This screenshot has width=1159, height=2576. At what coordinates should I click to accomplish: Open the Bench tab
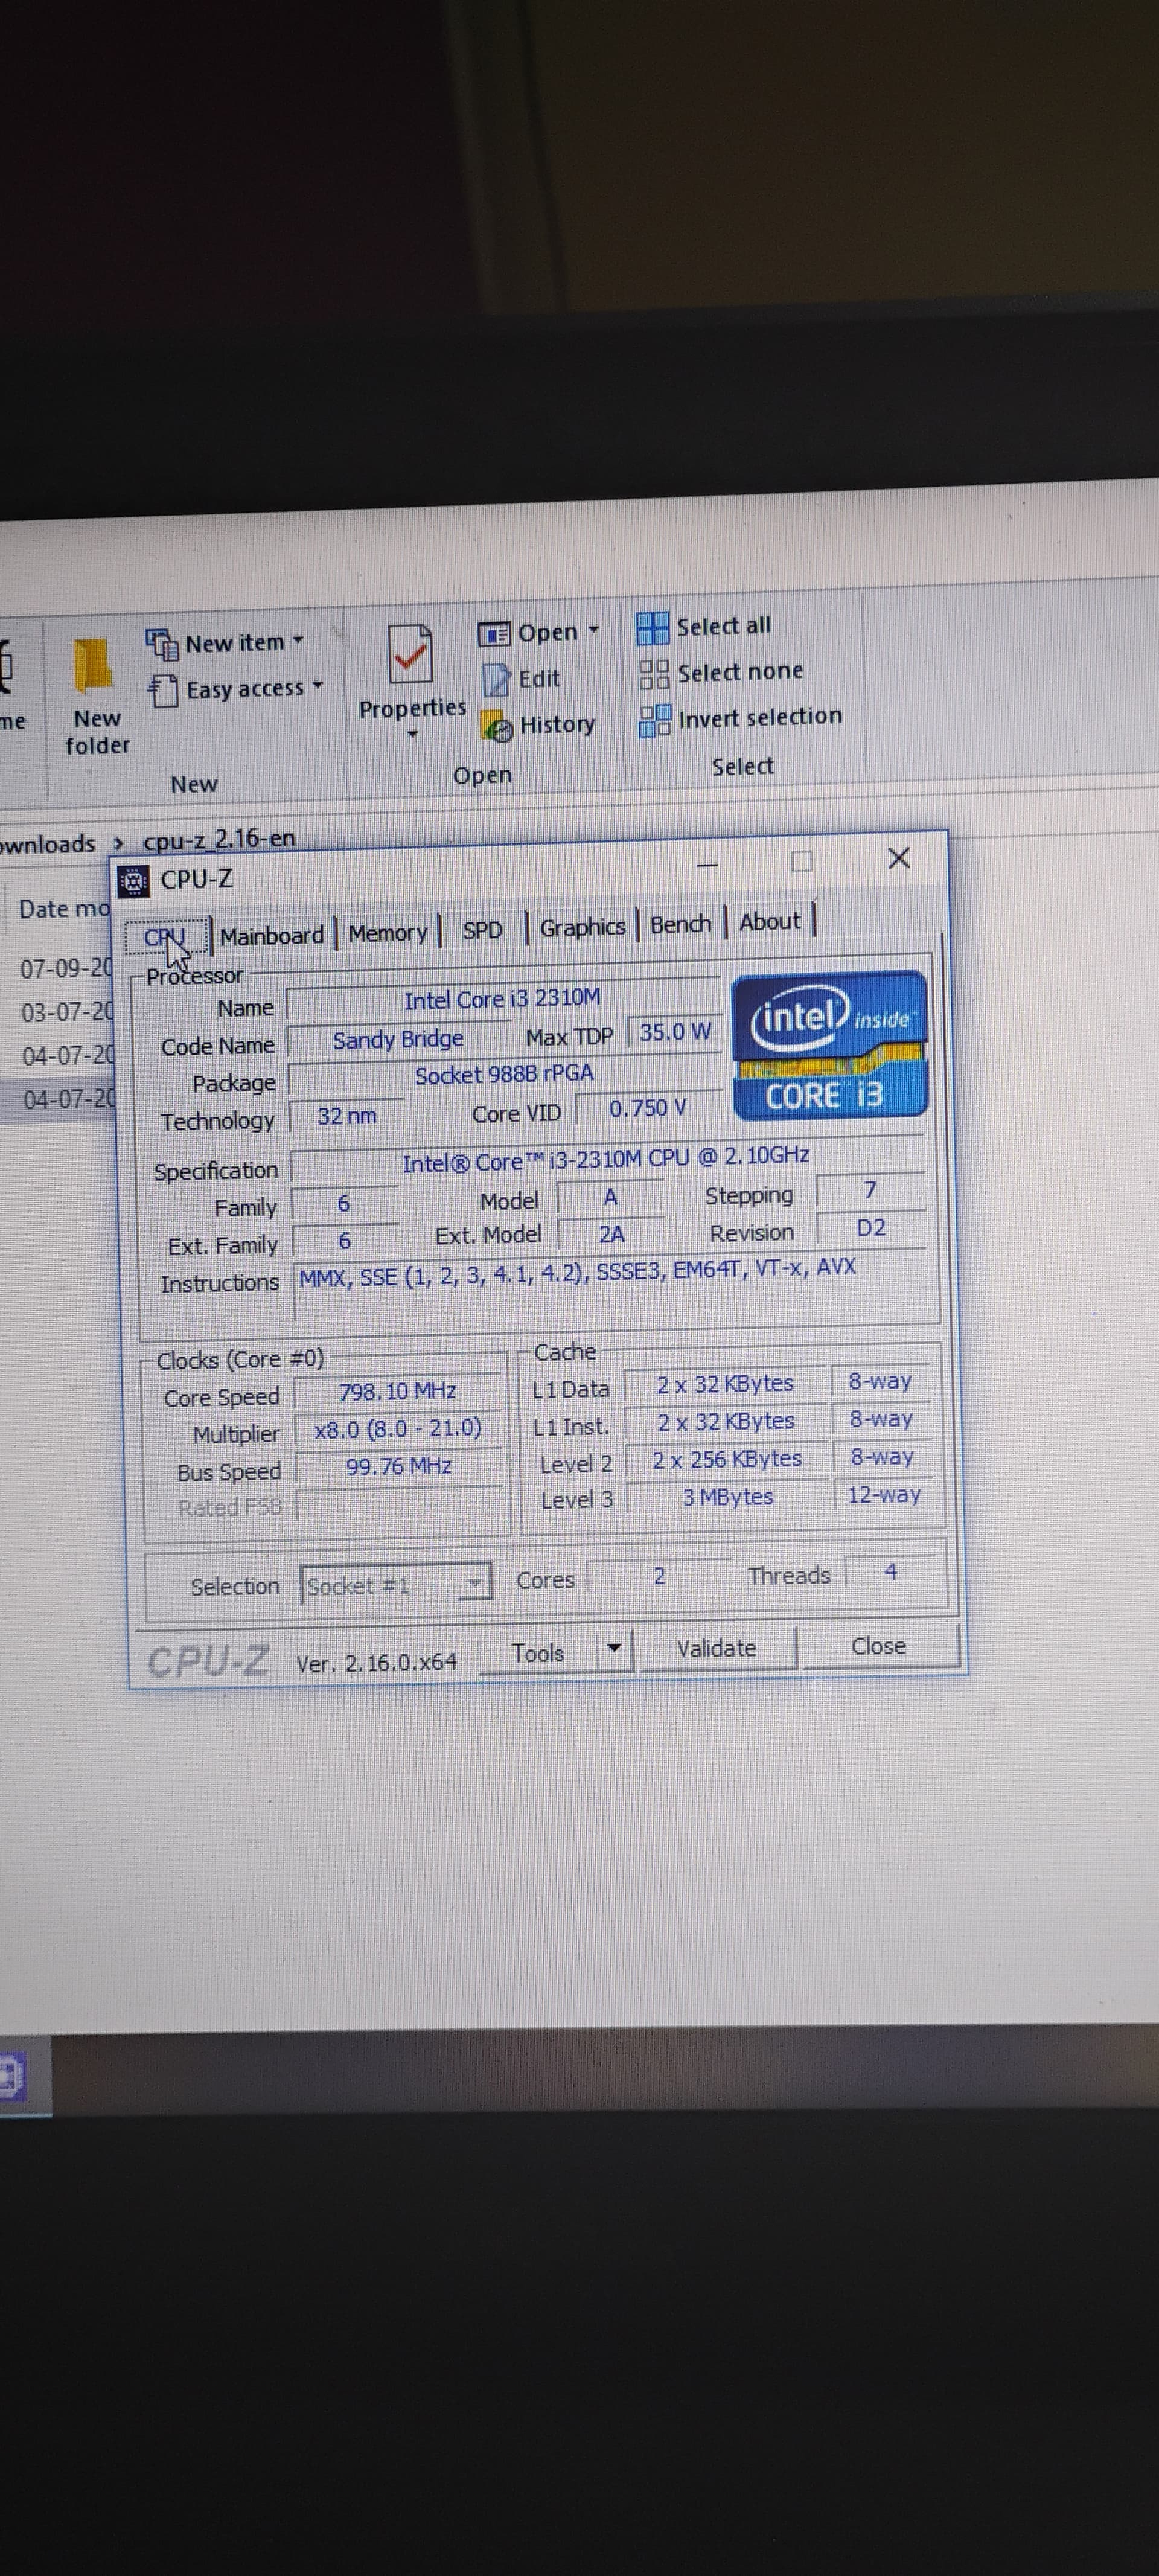pyautogui.click(x=680, y=924)
